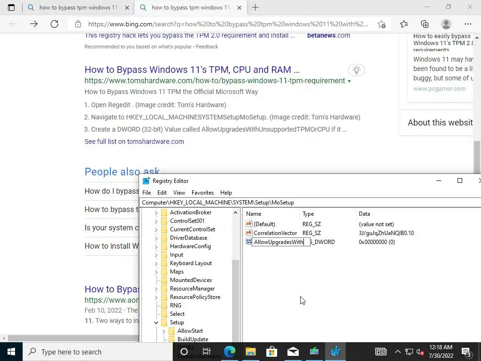
Task: Close the first 'how to bypass tpm' tab
Action: coord(127,8)
